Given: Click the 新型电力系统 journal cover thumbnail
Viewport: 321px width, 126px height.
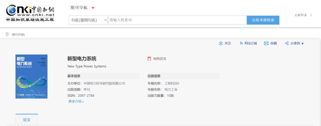Looking at the screenshot, I should [x=32, y=76].
